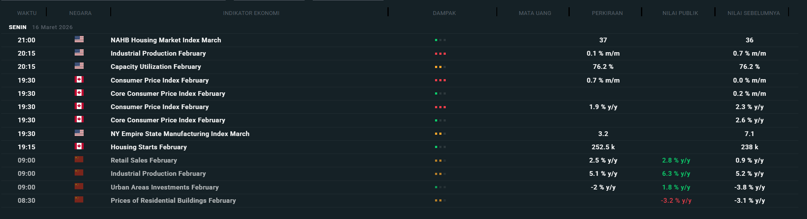The image size is (807, 219).
Task: Open Prices of Residential Buildings February
Action: click(x=173, y=200)
